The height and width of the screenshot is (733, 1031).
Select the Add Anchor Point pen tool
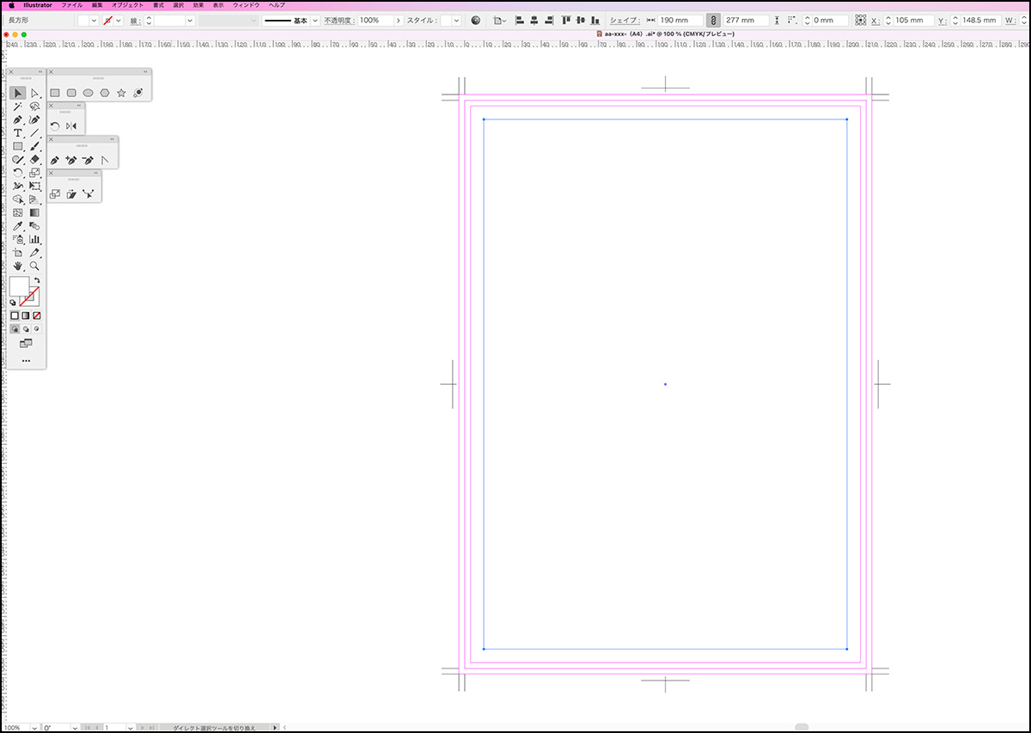(x=71, y=160)
